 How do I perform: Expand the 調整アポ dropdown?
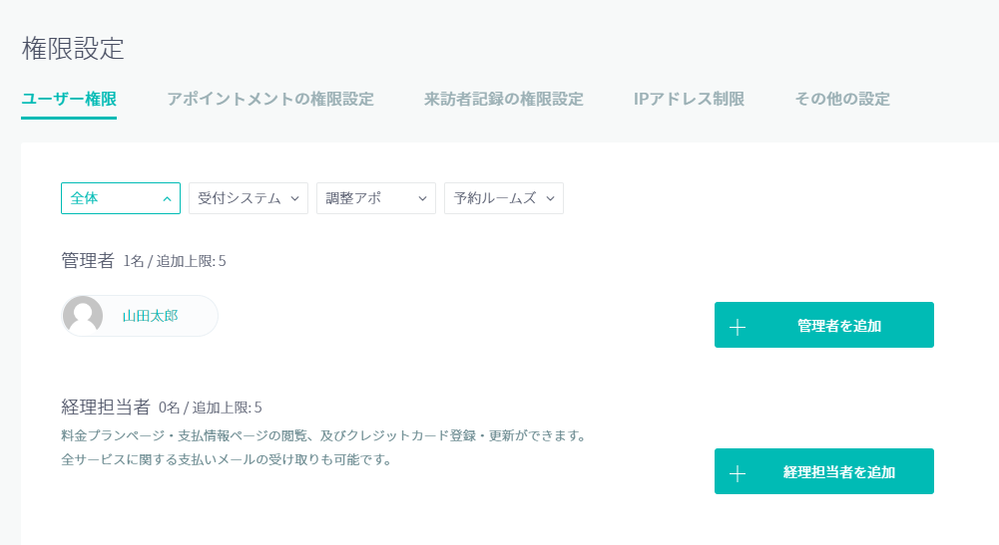tap(376, 198)
